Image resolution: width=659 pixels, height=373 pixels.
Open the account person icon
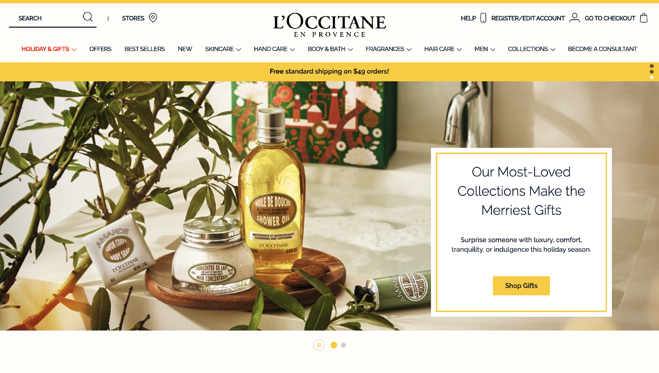[x=575, y=18]
